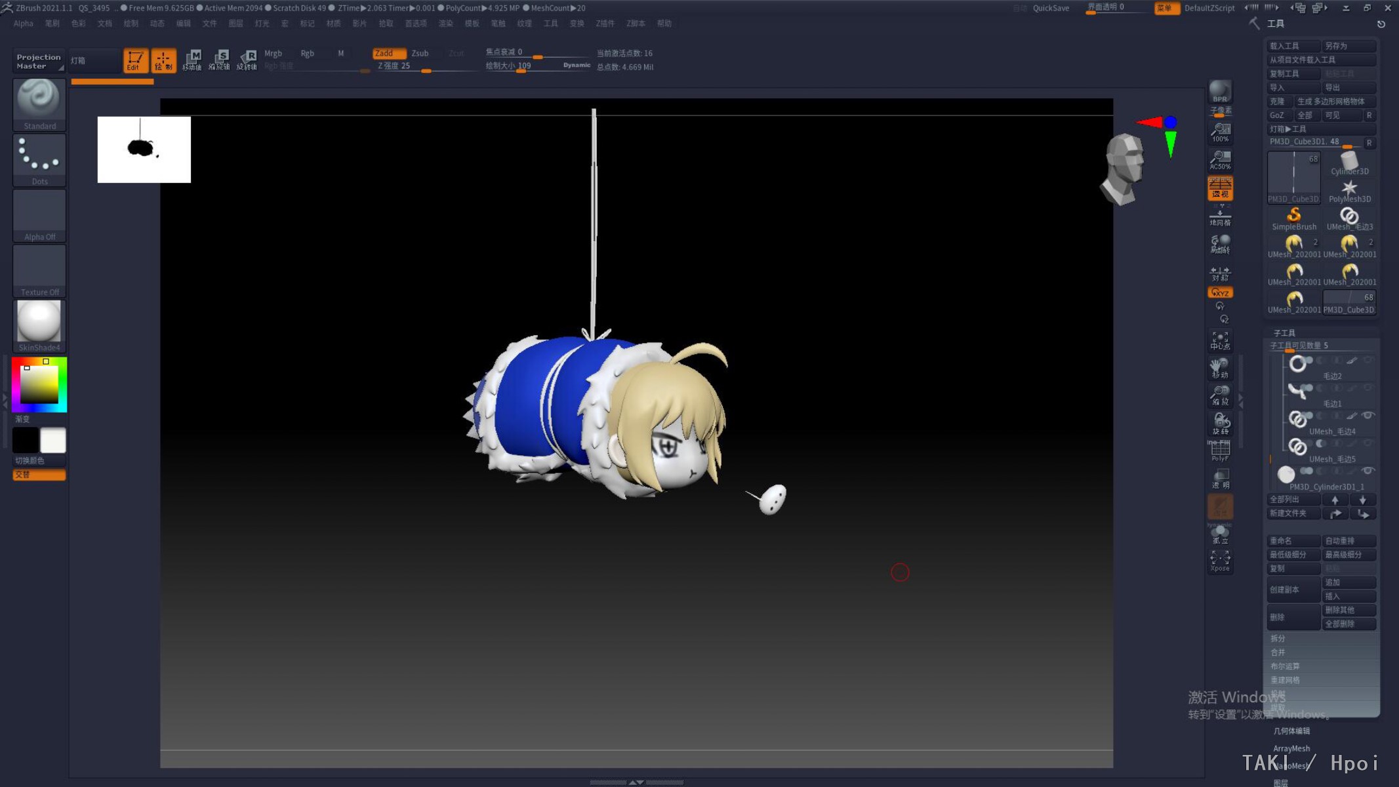Toggle the 对称 local symmetry button
1399x787 pixels.
coord(1220,273)
